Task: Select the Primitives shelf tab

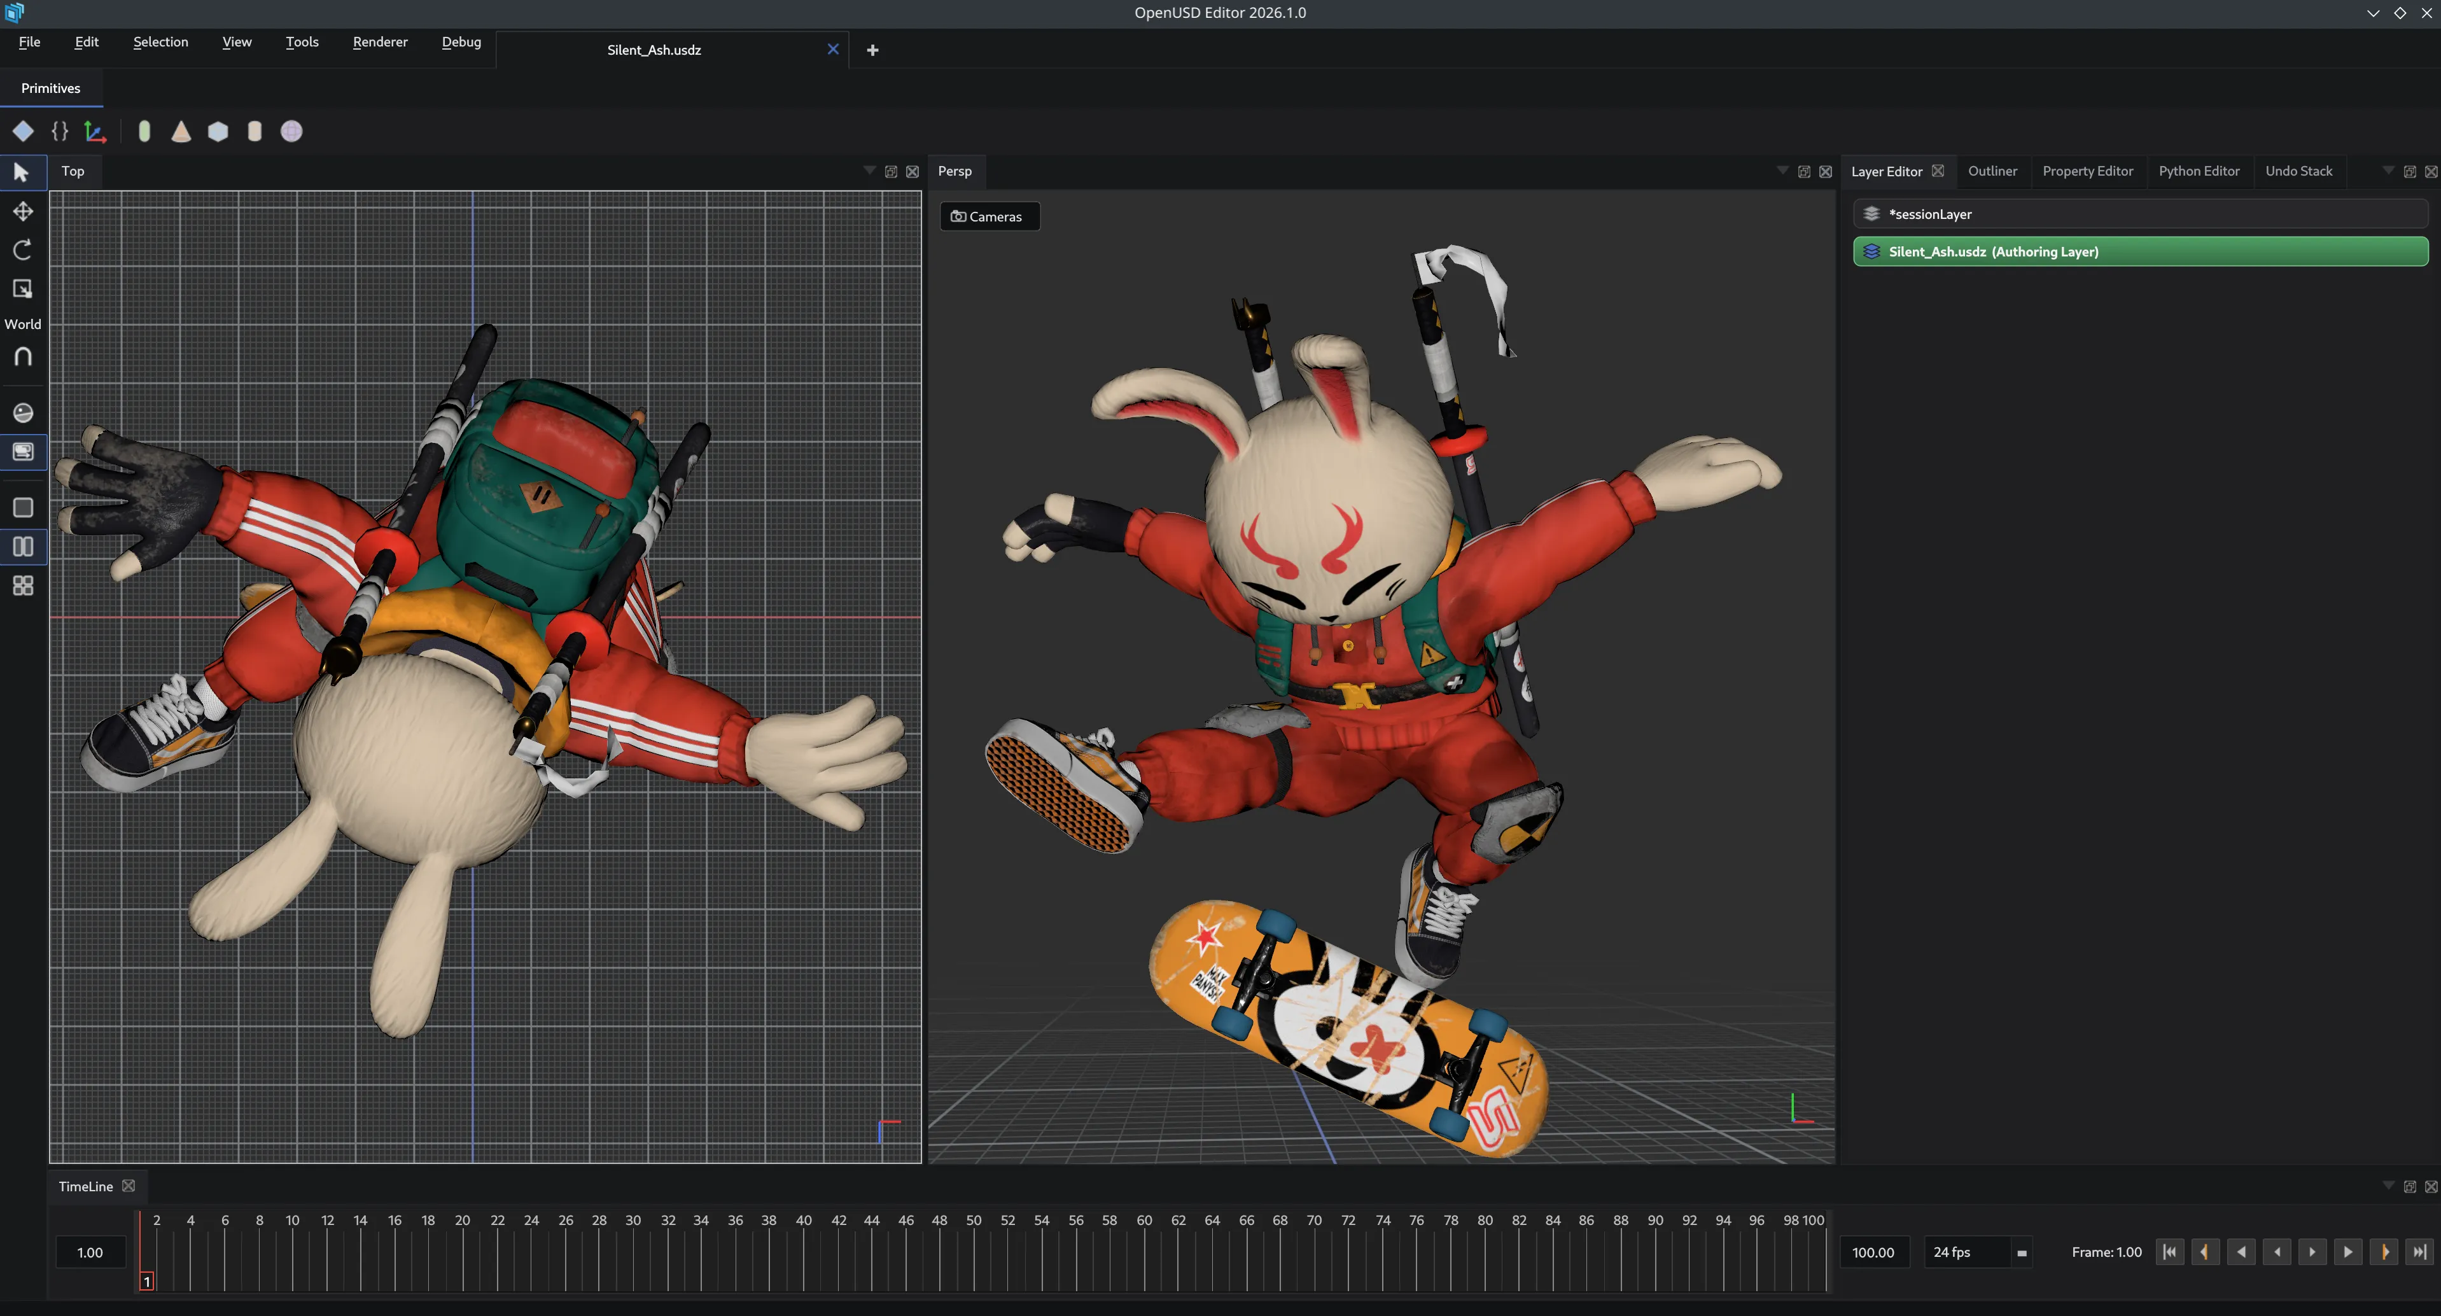Action: 51,88
